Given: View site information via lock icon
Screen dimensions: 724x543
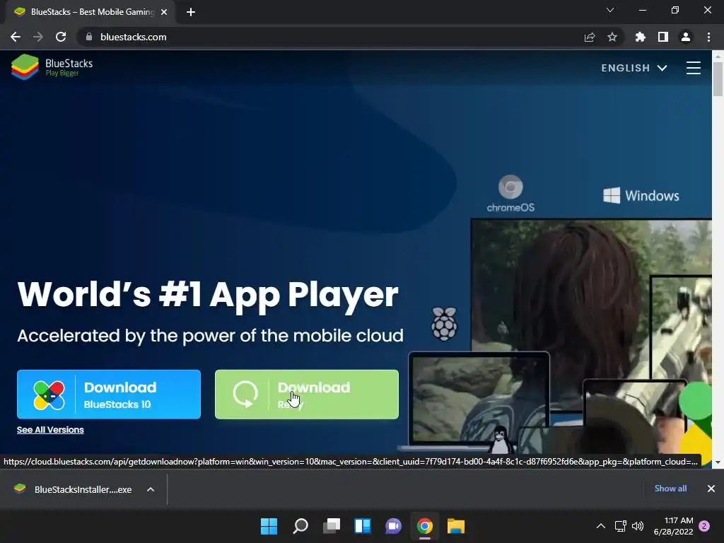Looking at the screenshot, I should point(89,37).
